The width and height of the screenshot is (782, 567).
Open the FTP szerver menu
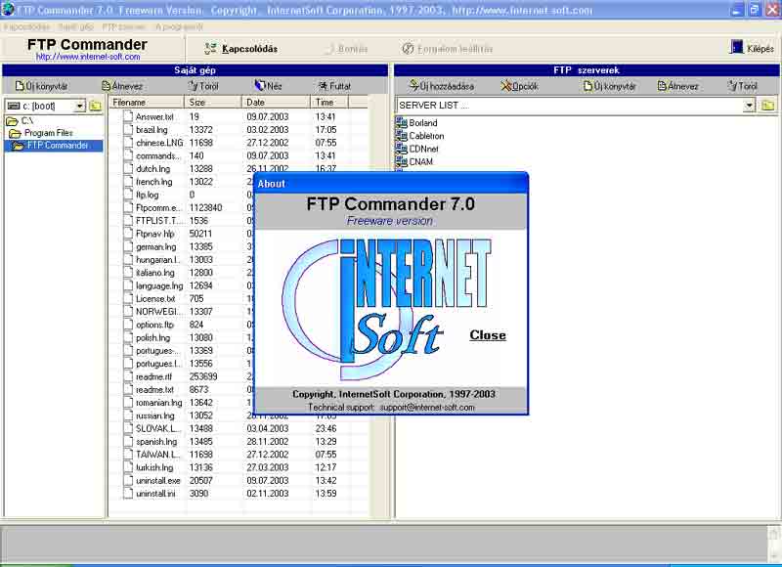coord(124,27)
